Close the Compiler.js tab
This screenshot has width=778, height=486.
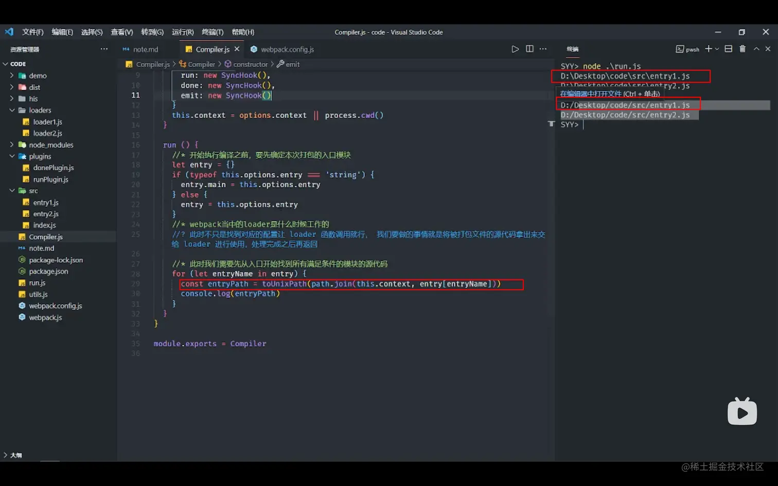[x=237, y=49]
